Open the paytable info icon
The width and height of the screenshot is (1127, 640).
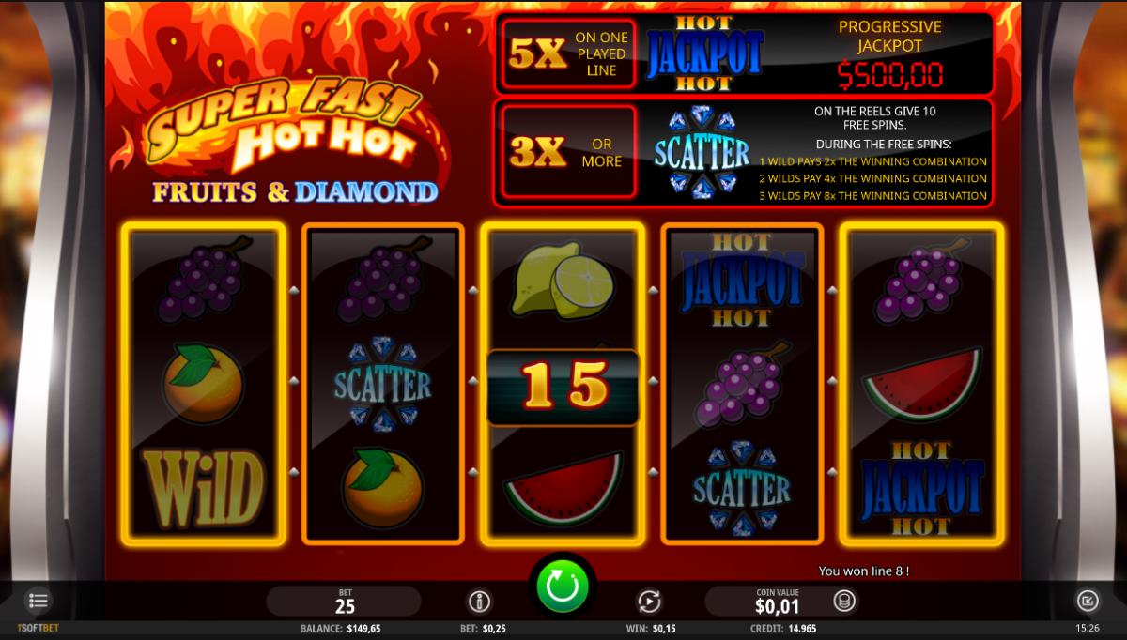click(479, 602)
